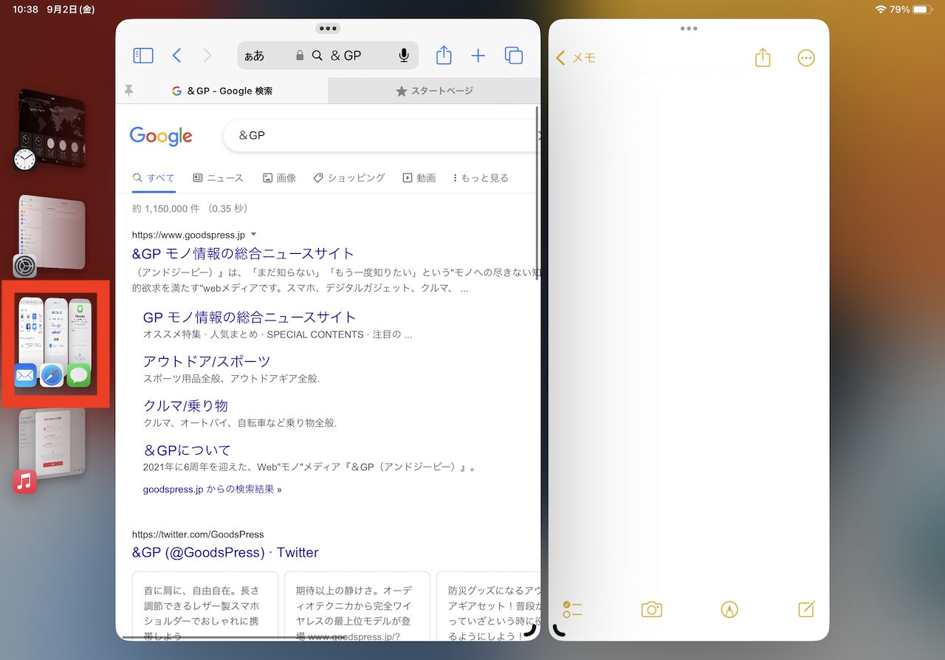The width and height of the screenshot is (945, 660).
Task: Add checklist in Notes
Action: [572, 609]
